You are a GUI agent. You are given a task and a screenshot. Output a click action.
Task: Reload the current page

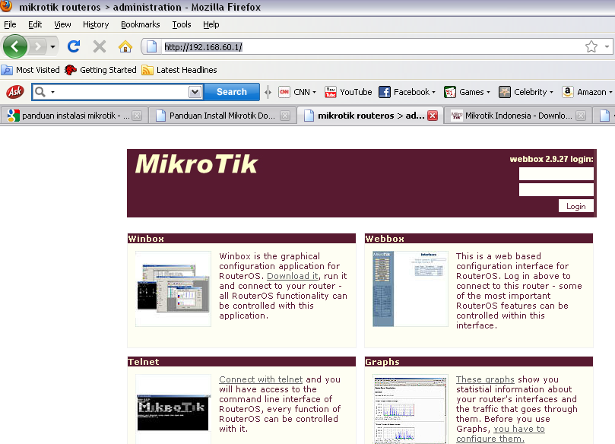point(74,46)
